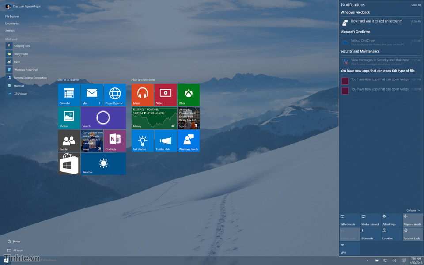Toggle Location quick action

click(392, 234)
